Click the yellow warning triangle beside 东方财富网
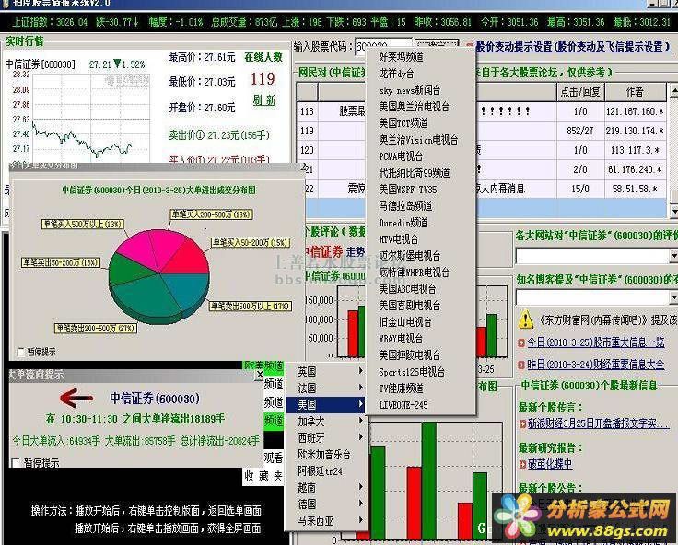The image size is (678, 545). [x=525, y=319]
